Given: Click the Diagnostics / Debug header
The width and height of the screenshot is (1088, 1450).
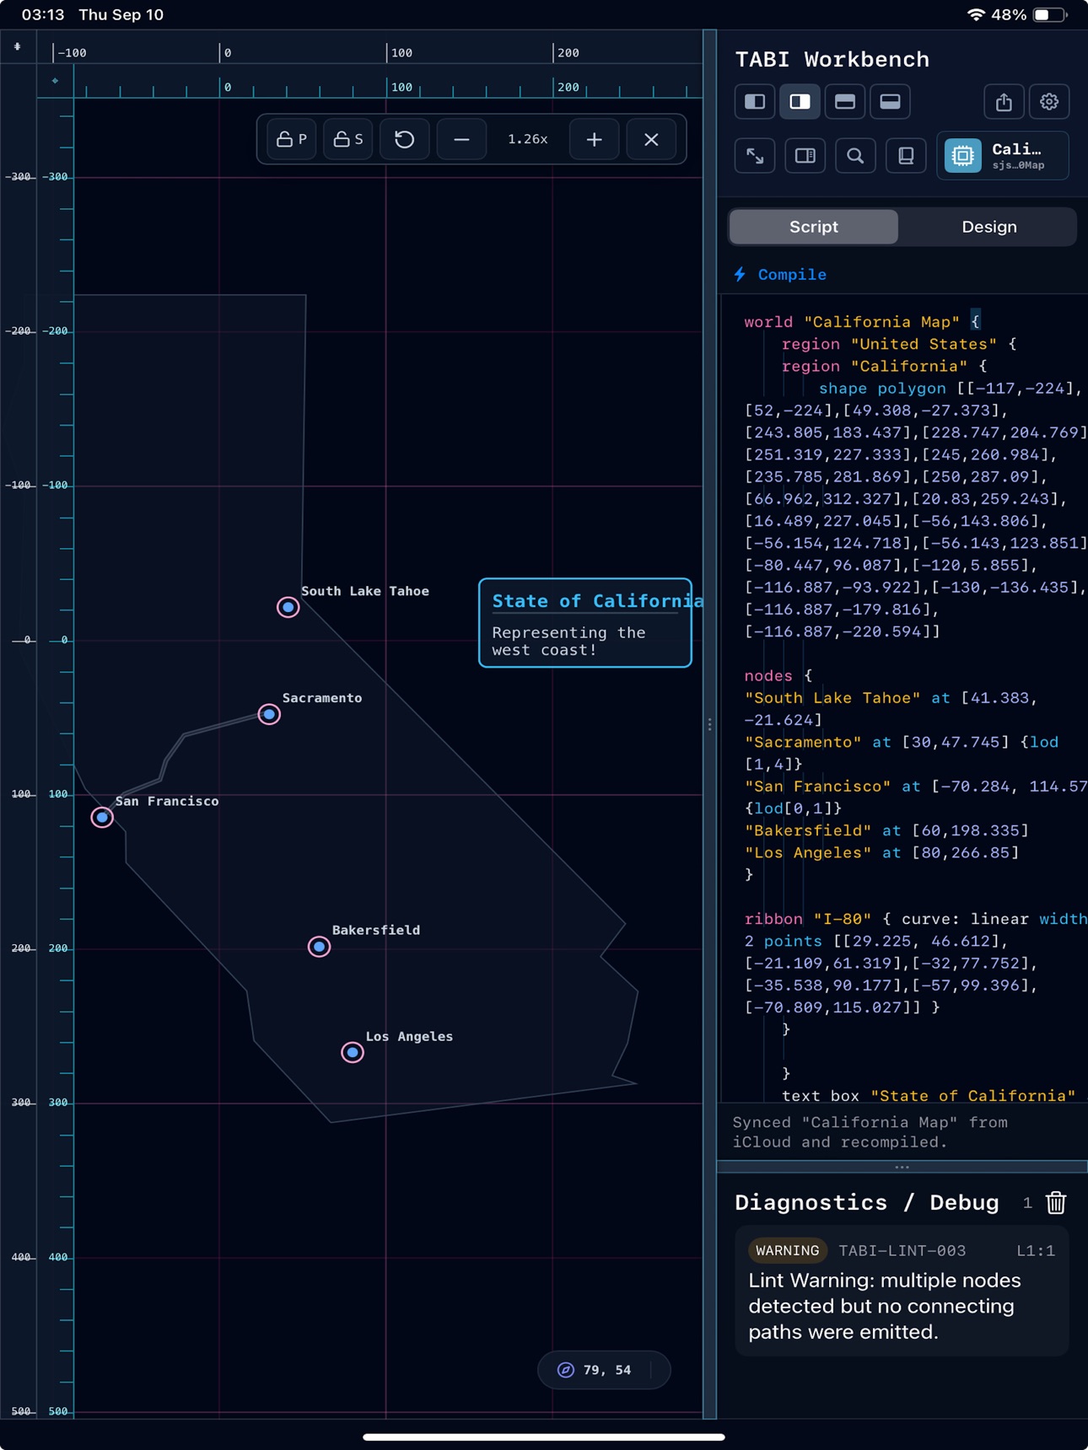Looking at the screenshot, I should coord(867,1203).
